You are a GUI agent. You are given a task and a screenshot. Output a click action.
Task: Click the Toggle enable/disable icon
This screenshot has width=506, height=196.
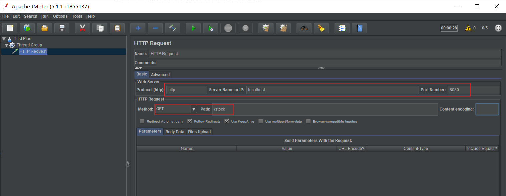click(x=172, y=28)
